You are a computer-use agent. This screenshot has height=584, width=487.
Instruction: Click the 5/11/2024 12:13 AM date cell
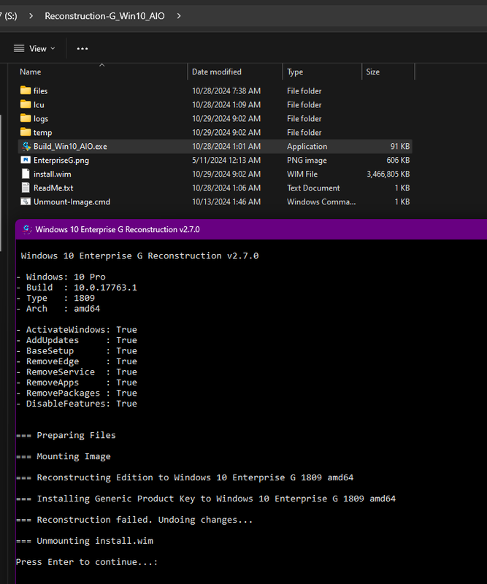[226, 160]
